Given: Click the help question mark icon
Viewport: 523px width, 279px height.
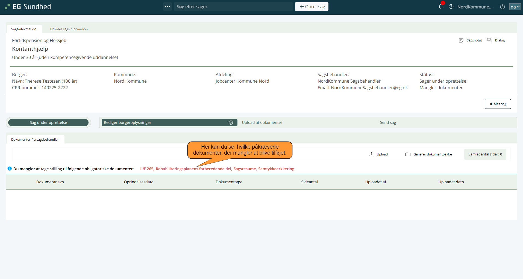Looking at the screenshot, I should pos(451,7).
